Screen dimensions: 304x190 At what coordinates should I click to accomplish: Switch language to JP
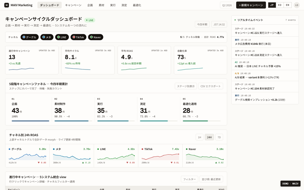(x=272, y=5)
